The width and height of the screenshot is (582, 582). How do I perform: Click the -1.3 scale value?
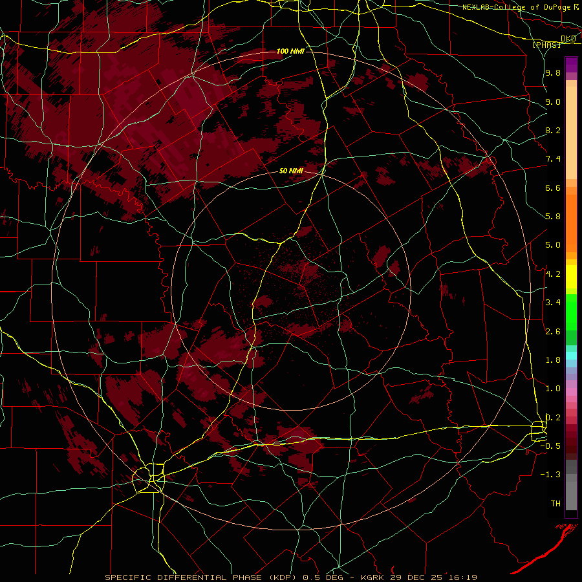click(x=550, y=475)
